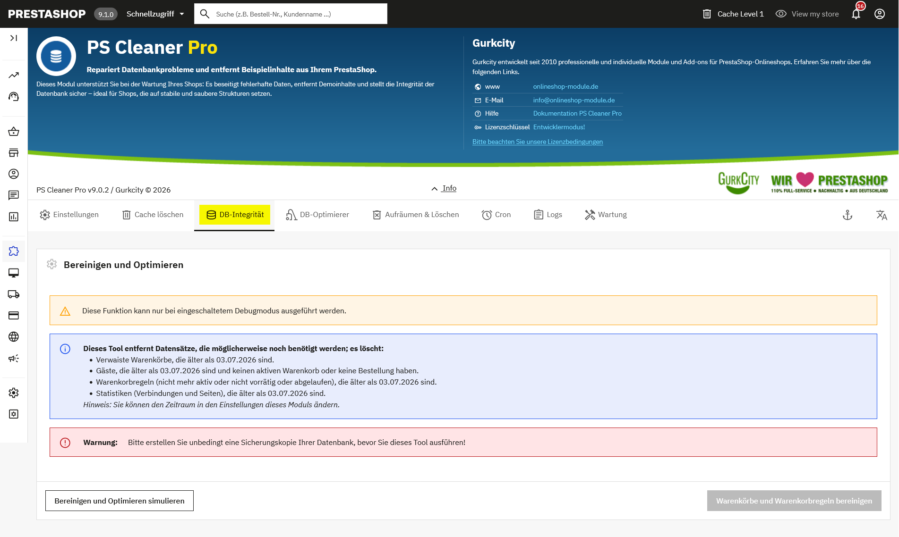The image size is (899, 537).
Task: Click the PrestaShop logo
Action: [x=47, y=14]
